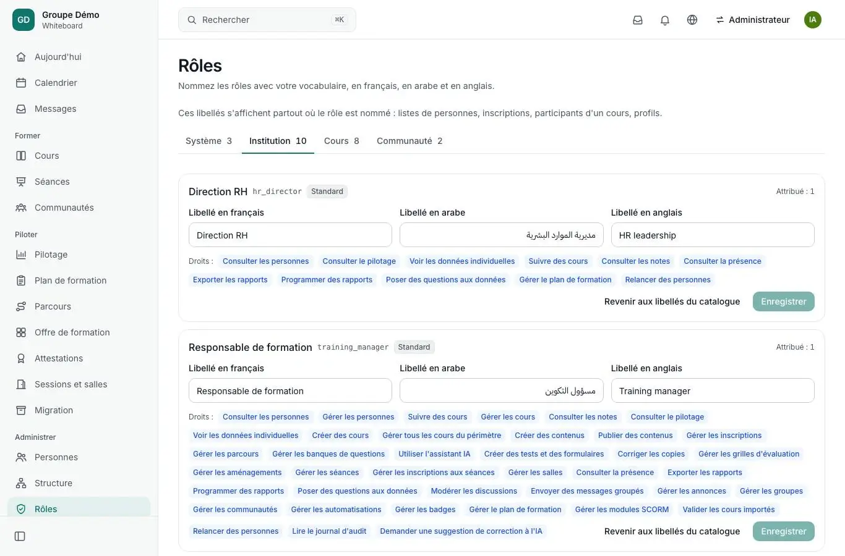The height and width of the screenshot is (556, 845).
Task: Edit the Arabic label for Direction RH
Action: [x=502, y=235]
